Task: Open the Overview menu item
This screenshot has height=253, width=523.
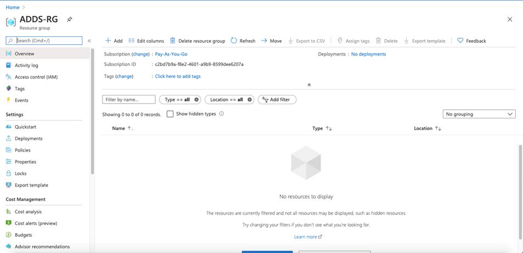Action: tap(45, 53)
